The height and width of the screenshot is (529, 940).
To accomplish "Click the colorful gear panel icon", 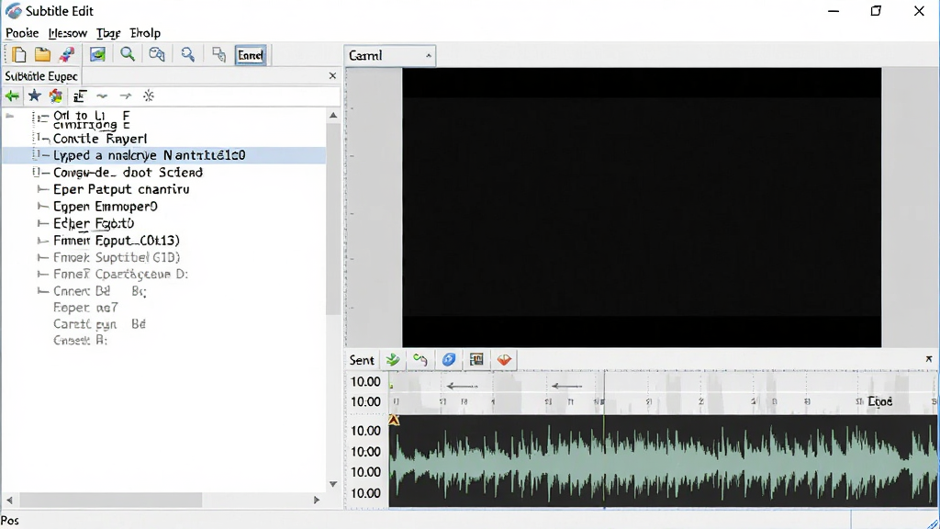I will (x=56, y=96).
